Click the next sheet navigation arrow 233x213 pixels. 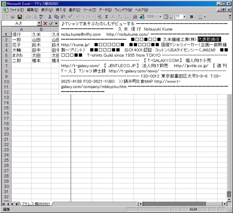tap(12, 204)
